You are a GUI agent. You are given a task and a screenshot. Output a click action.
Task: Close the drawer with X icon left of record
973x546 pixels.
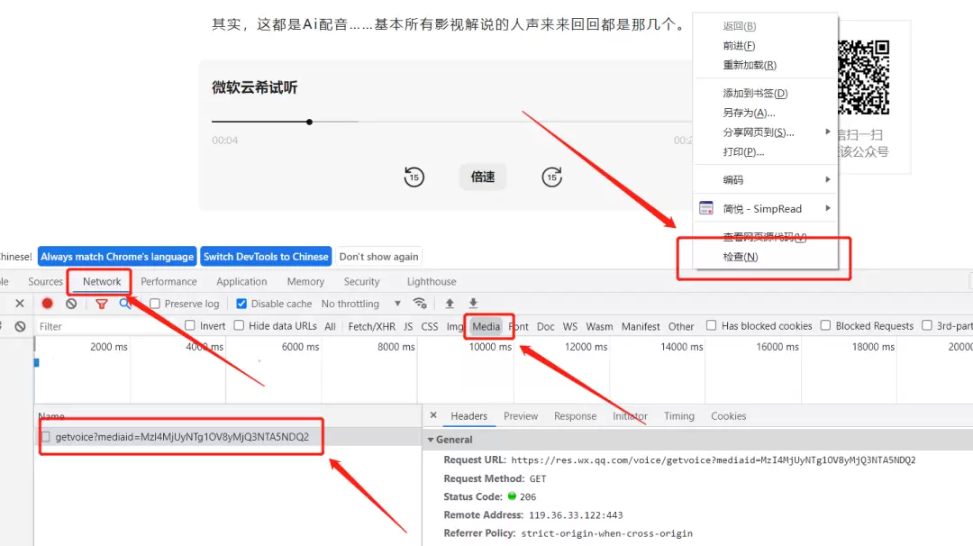[x=20, y=304]
